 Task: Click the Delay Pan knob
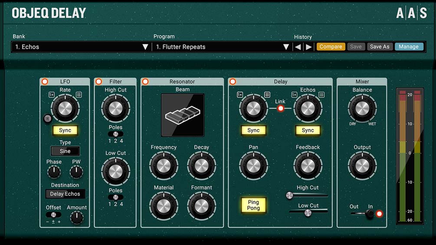click(253, 166)
